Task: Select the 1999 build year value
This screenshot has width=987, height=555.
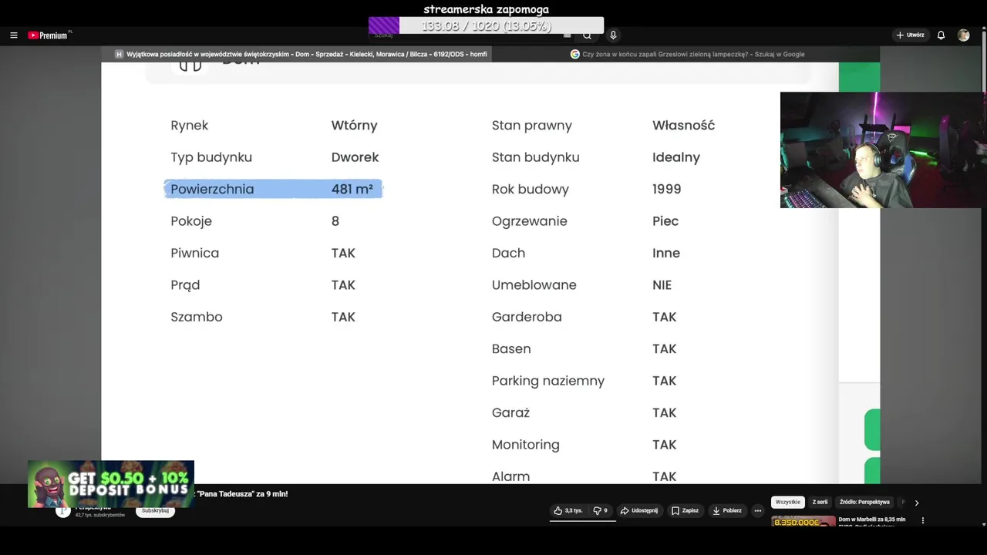Action: coord(666,189)
